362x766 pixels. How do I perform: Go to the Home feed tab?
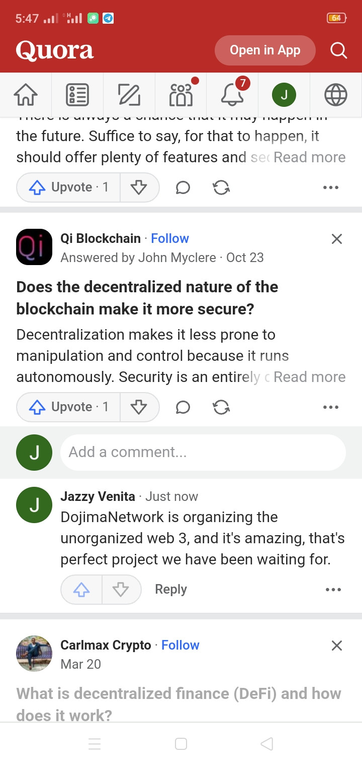pyautogui.click(x=26, y=95)
